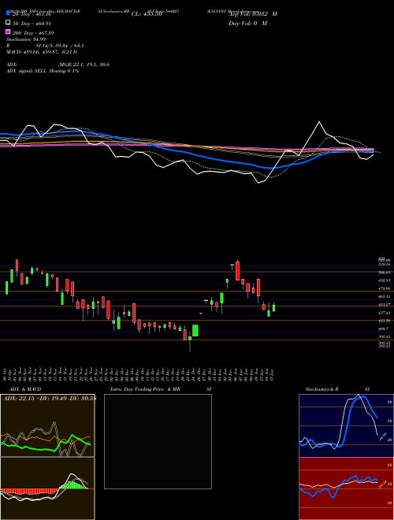This screenshot has width=394, height=520.
Task: Click the 'SI 14/3: 59.34 / 63.1' reading
Action: [60, 46]
